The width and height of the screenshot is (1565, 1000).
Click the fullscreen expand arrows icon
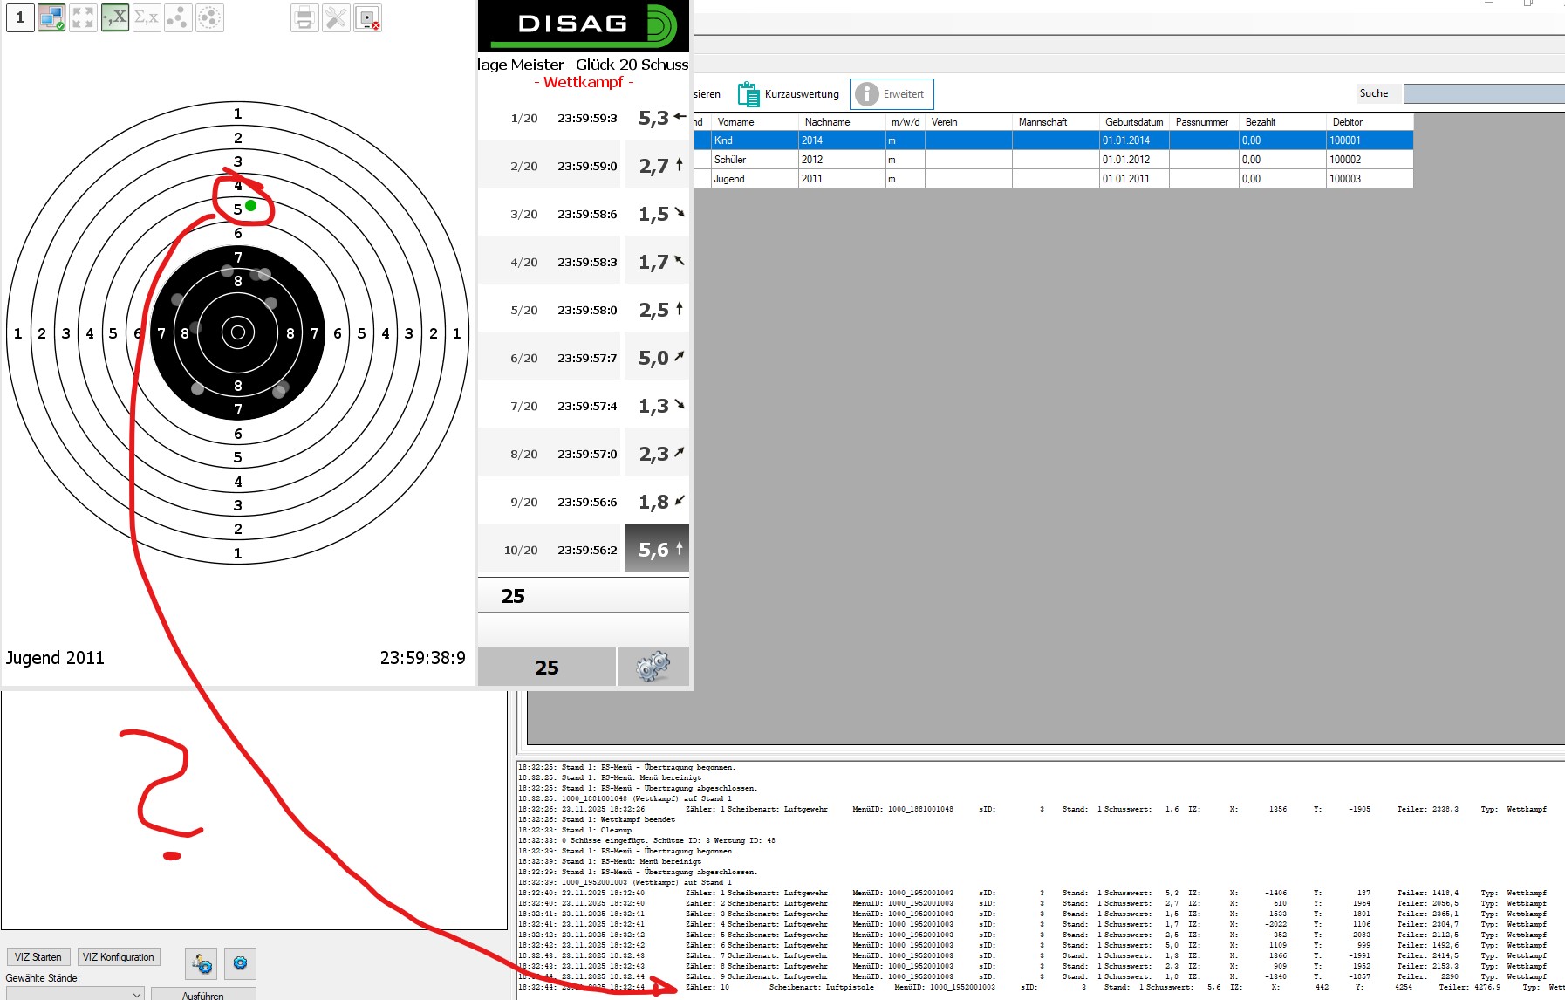tap(83, 17)
